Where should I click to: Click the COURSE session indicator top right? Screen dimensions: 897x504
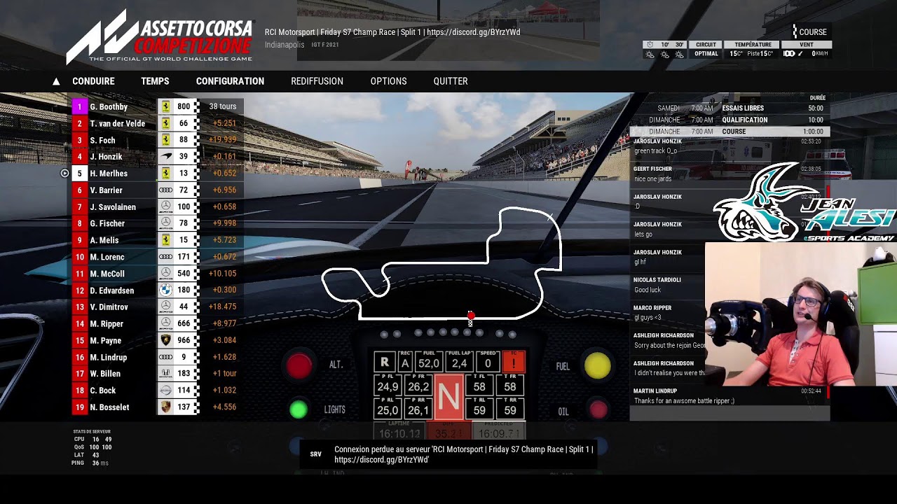tap(810, 31)
